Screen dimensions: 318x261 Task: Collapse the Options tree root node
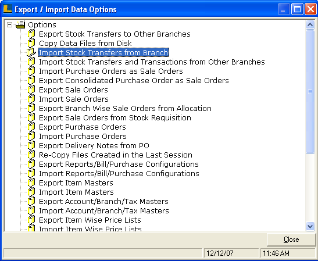(9, 25)
